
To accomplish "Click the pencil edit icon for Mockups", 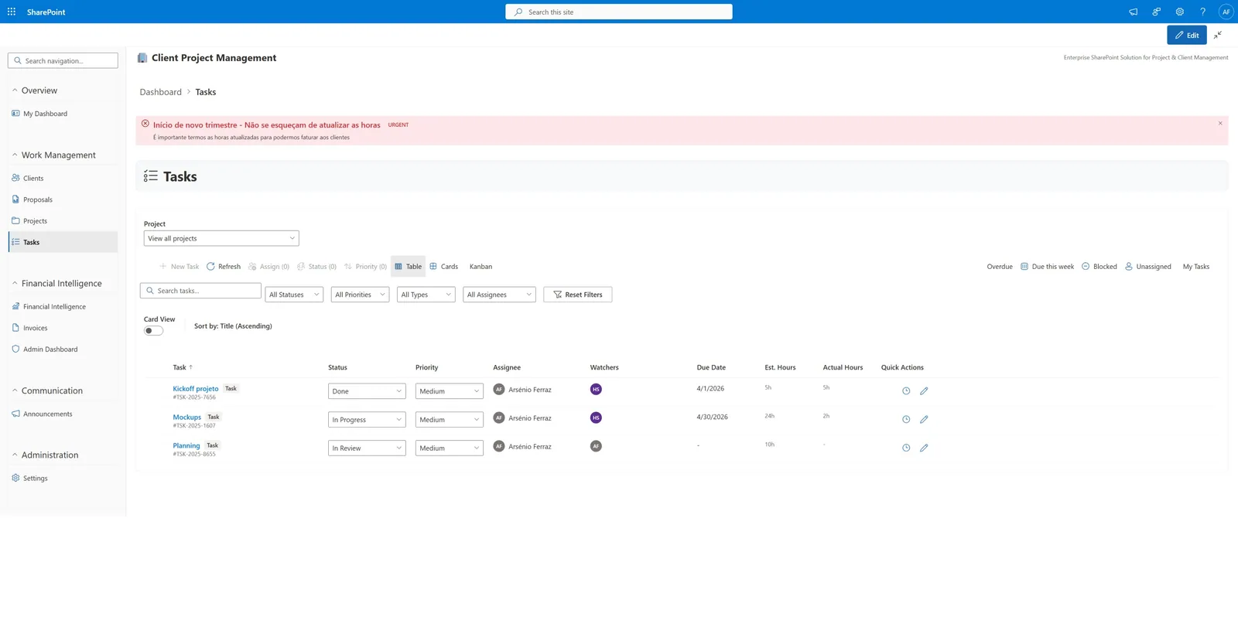I will (924, 419).
